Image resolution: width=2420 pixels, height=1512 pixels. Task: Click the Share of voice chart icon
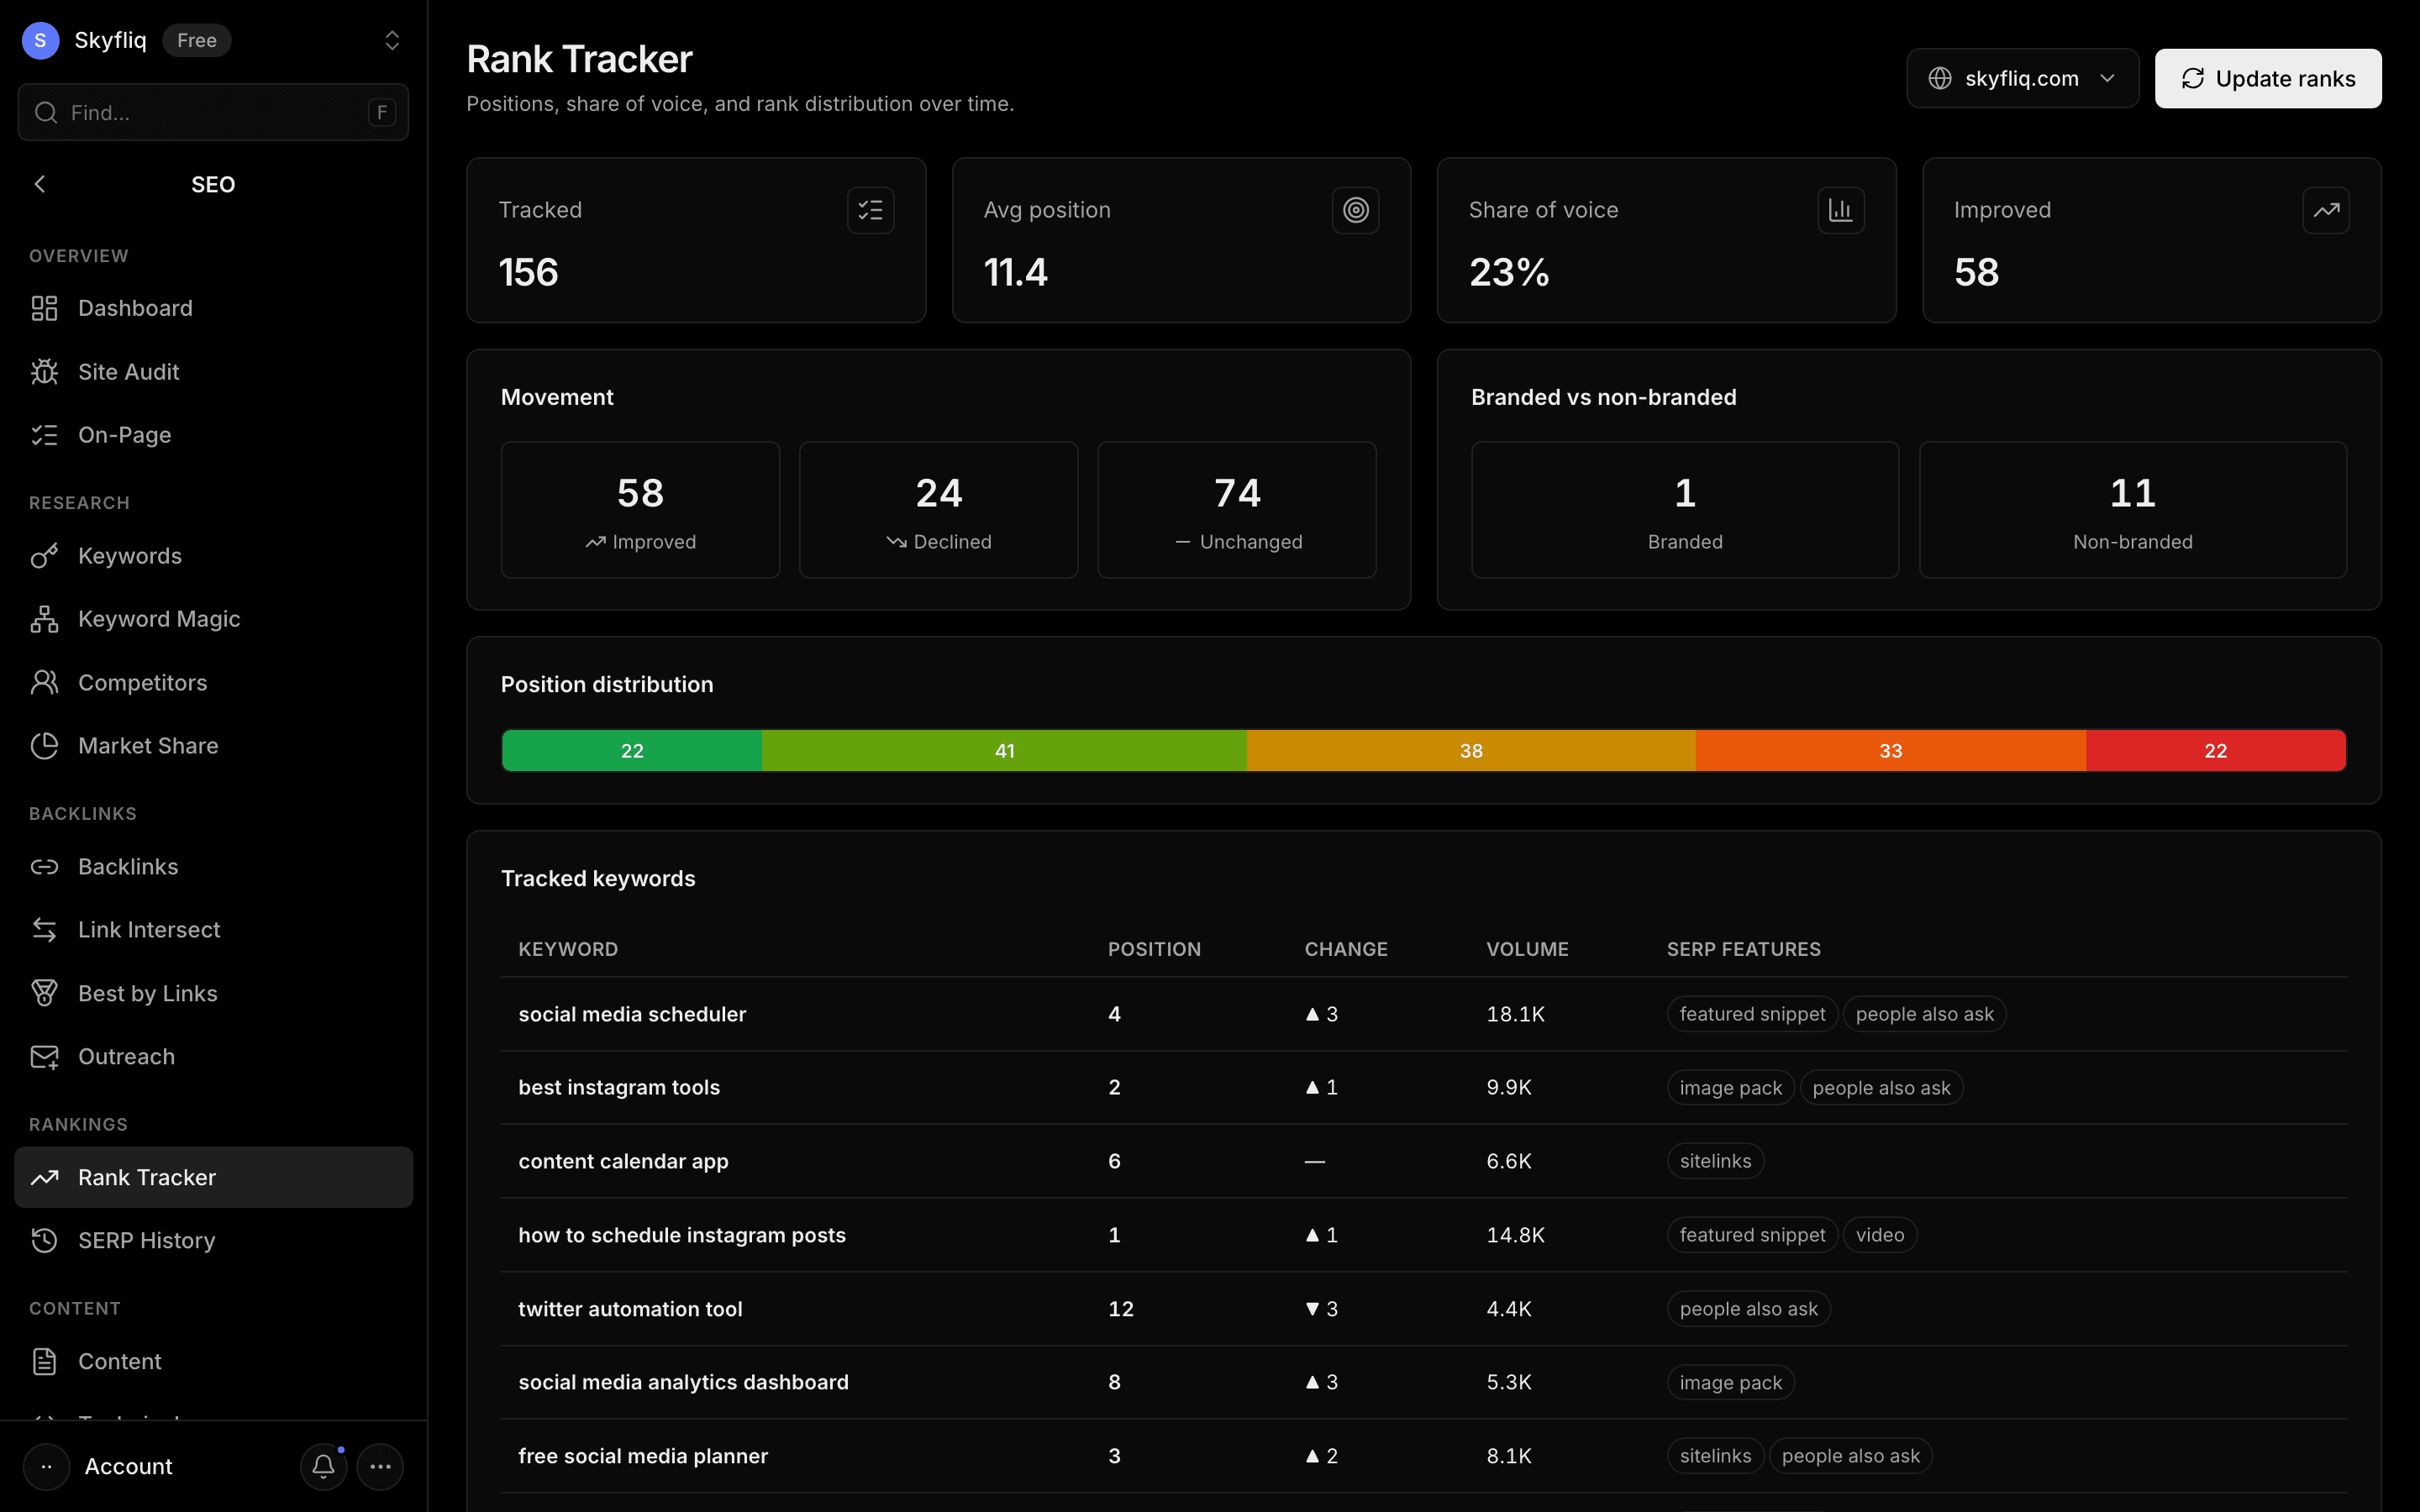(1840, 210)
